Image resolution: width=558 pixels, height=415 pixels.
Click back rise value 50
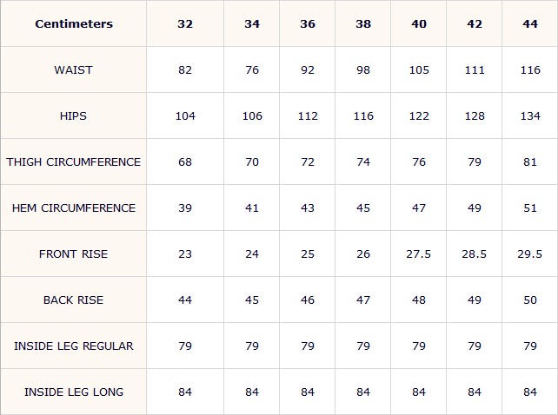pos(530,300)
